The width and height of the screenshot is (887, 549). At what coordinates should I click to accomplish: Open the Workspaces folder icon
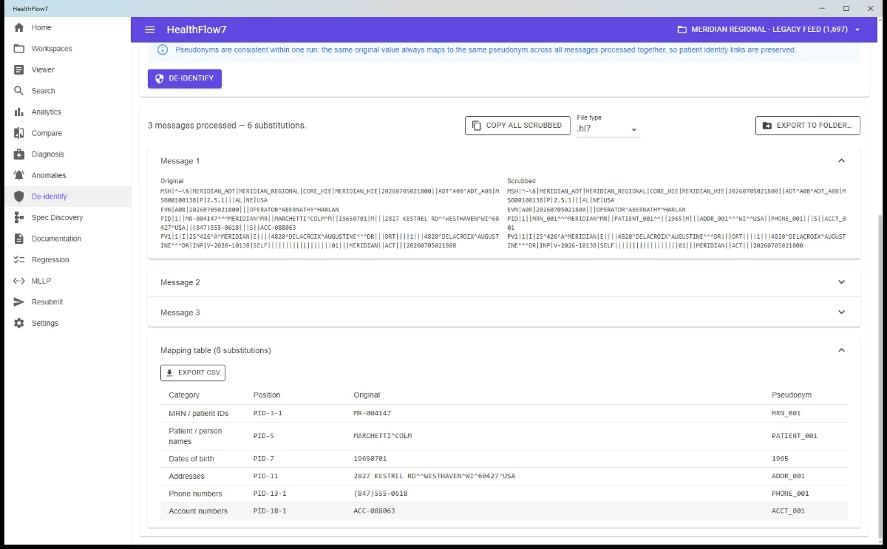coord(19,49)
